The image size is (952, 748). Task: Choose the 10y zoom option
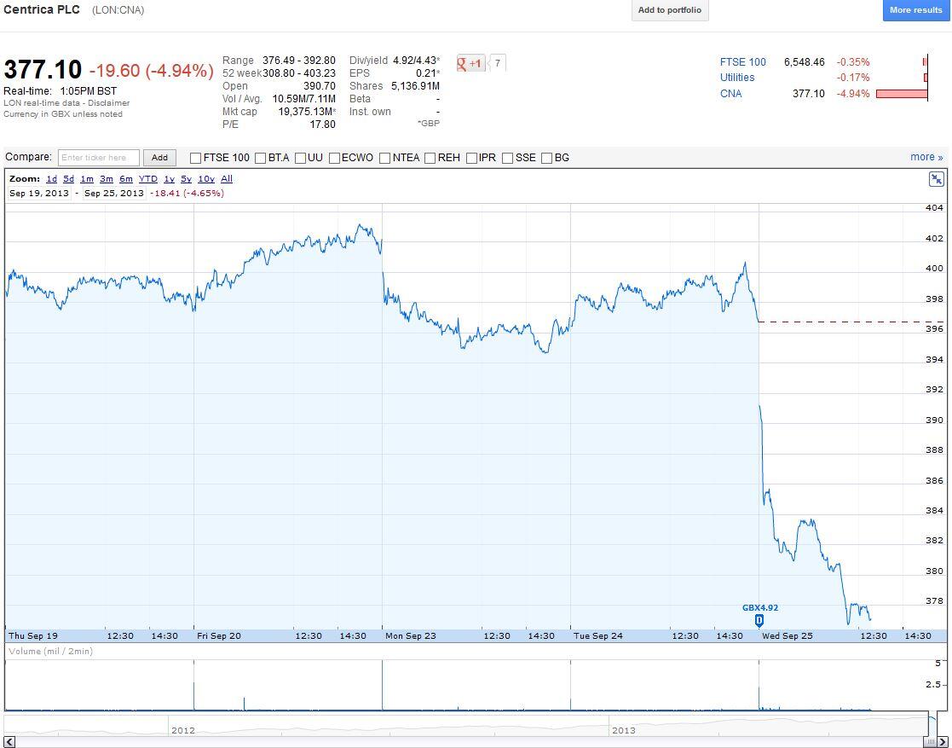coord(206,178)
